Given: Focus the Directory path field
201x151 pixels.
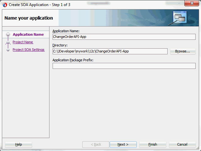Looking at the screenshot, I should [110, 51].
